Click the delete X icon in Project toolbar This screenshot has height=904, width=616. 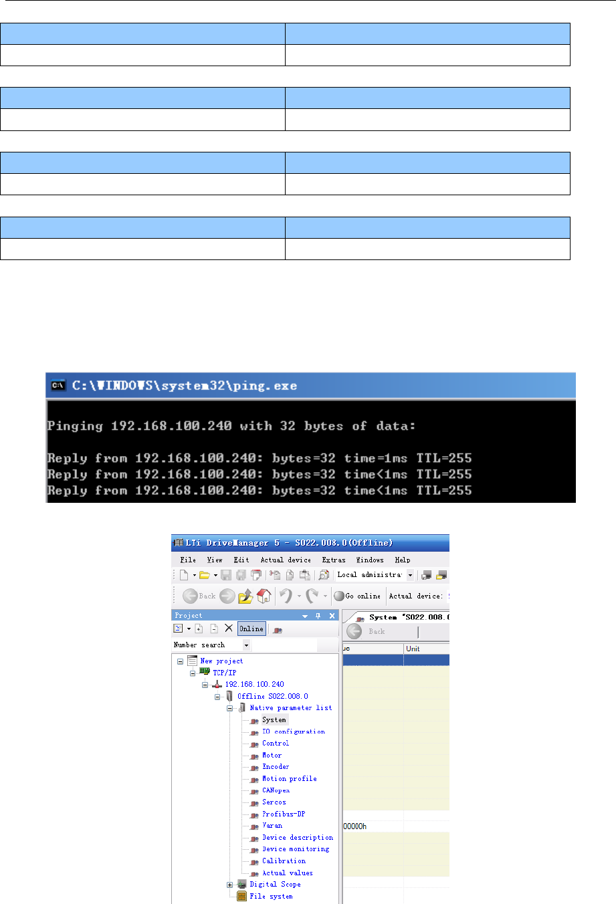click(229, 629)
